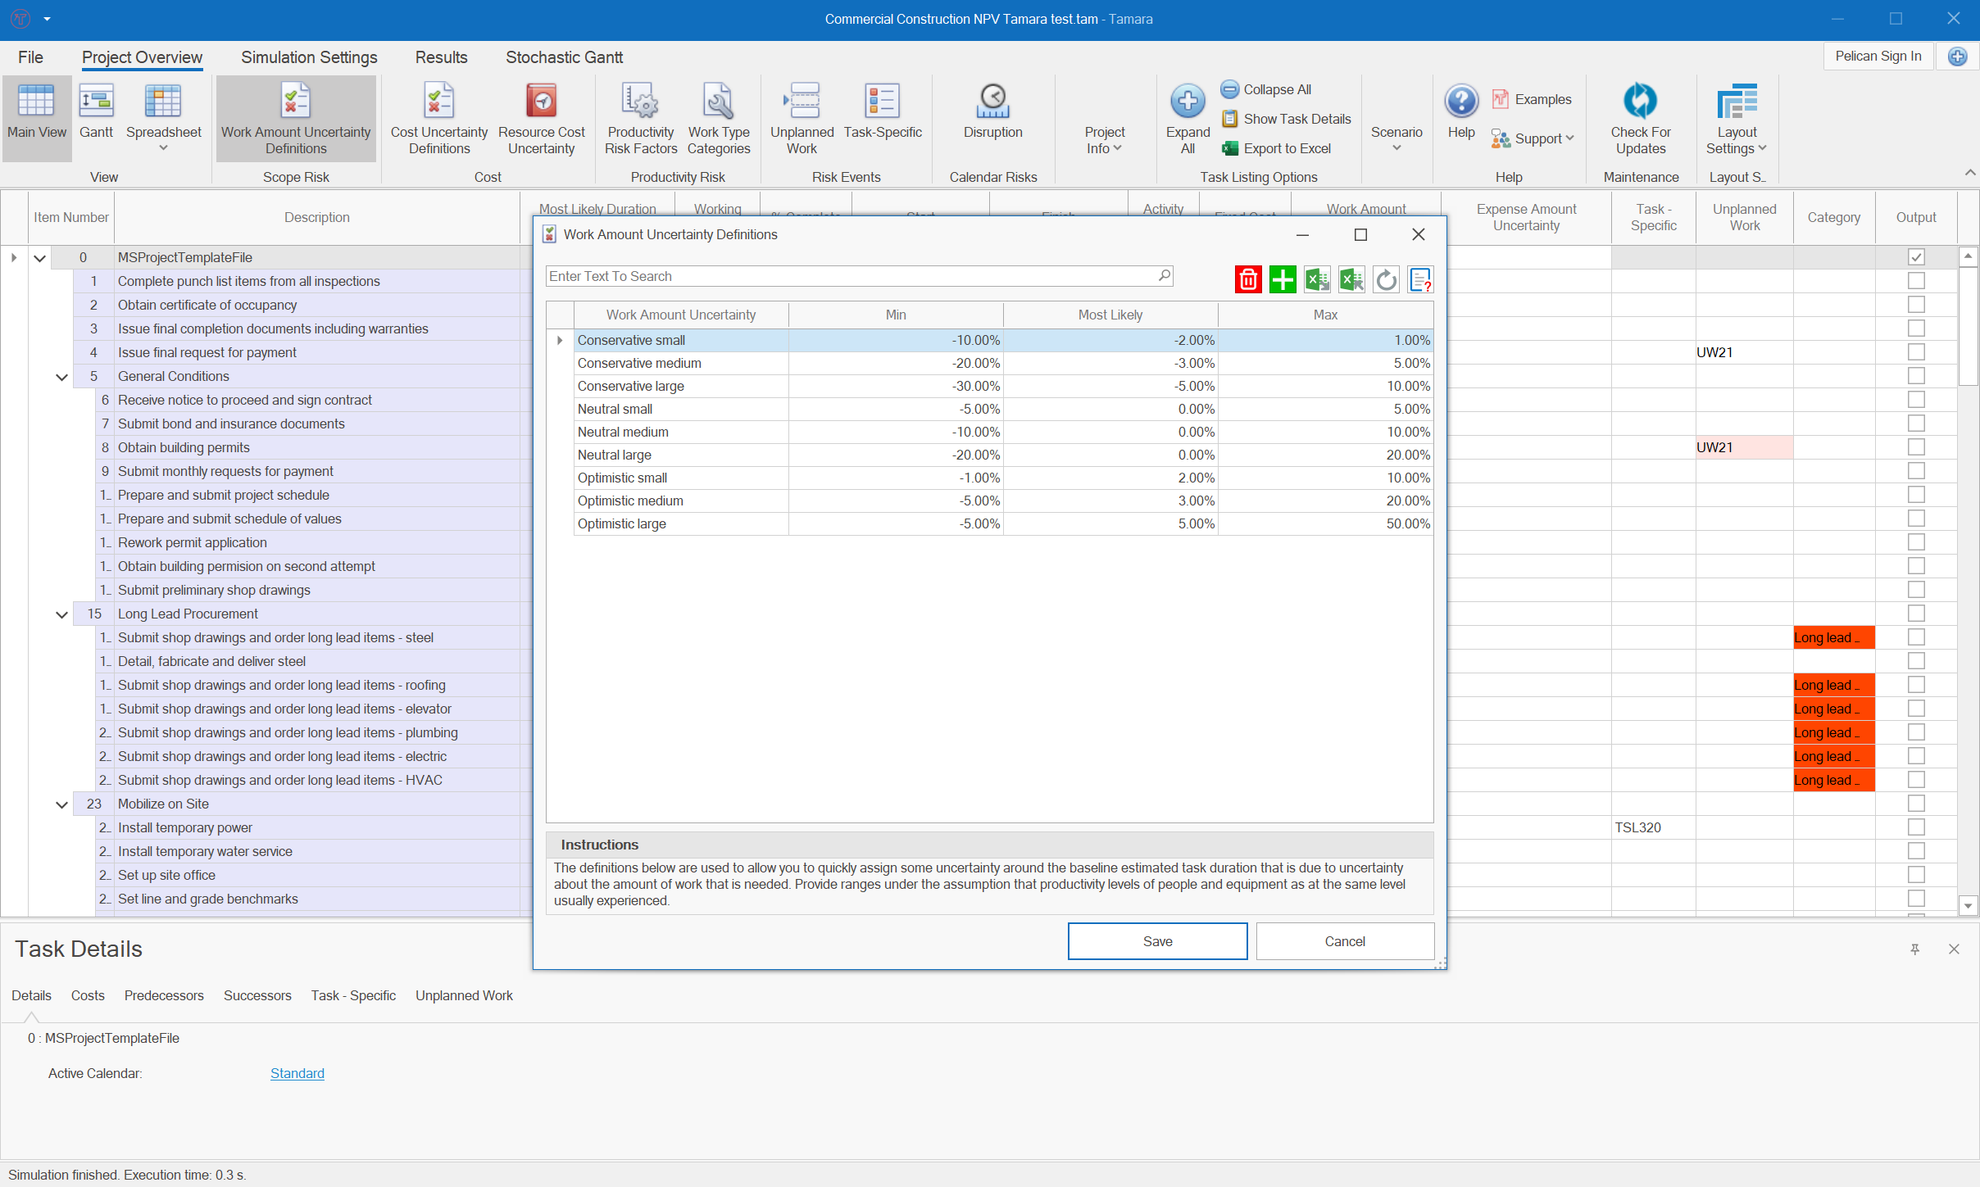Switch to the Simulation Settings tab
The width and height of the screenshot is (1980, 1187).
click(x=309, y=57)
